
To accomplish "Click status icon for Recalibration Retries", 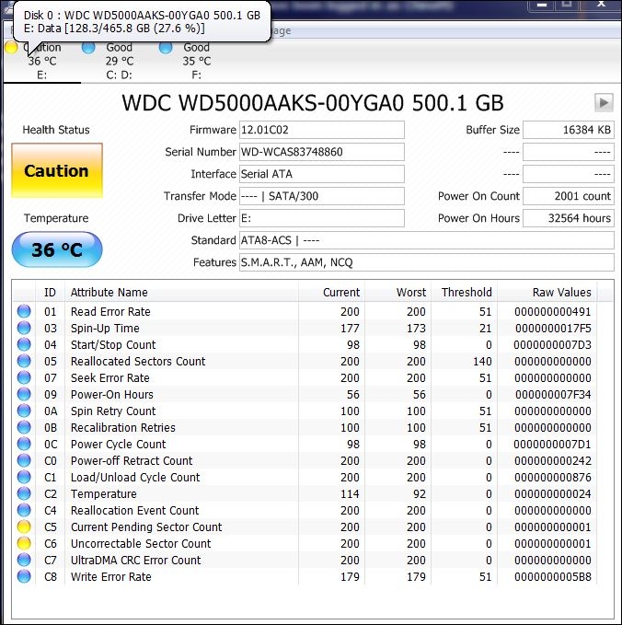I will click(24, 427).
